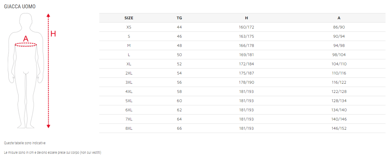The image size is (390, 157).
Task: Select the XS size row label
Action: pyautogui.click(x=129, y=27)
